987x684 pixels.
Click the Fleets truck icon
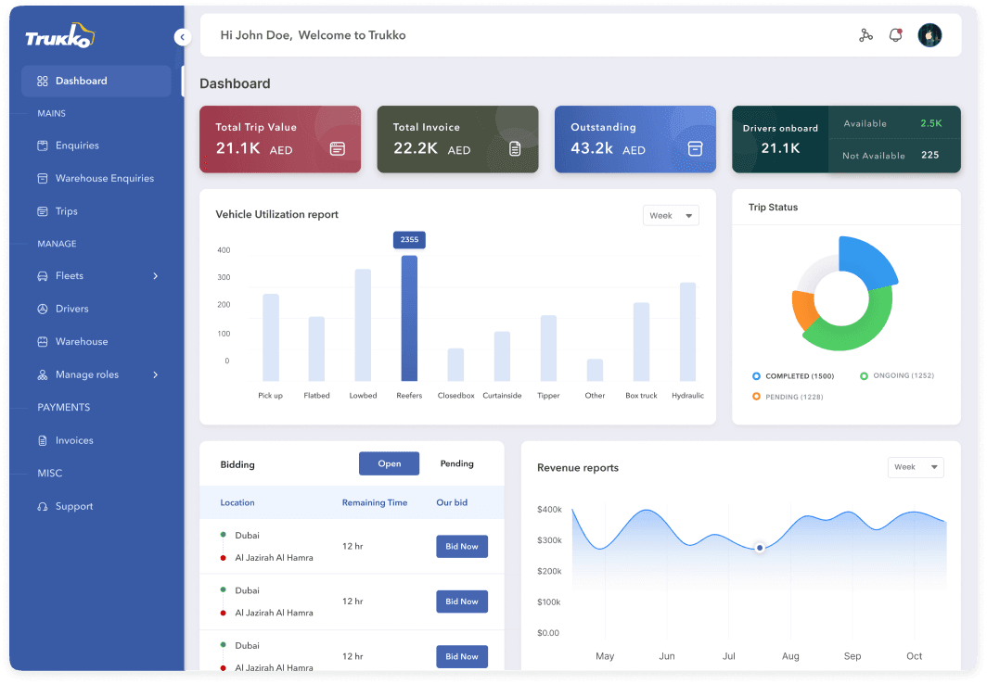pos(42,276)
